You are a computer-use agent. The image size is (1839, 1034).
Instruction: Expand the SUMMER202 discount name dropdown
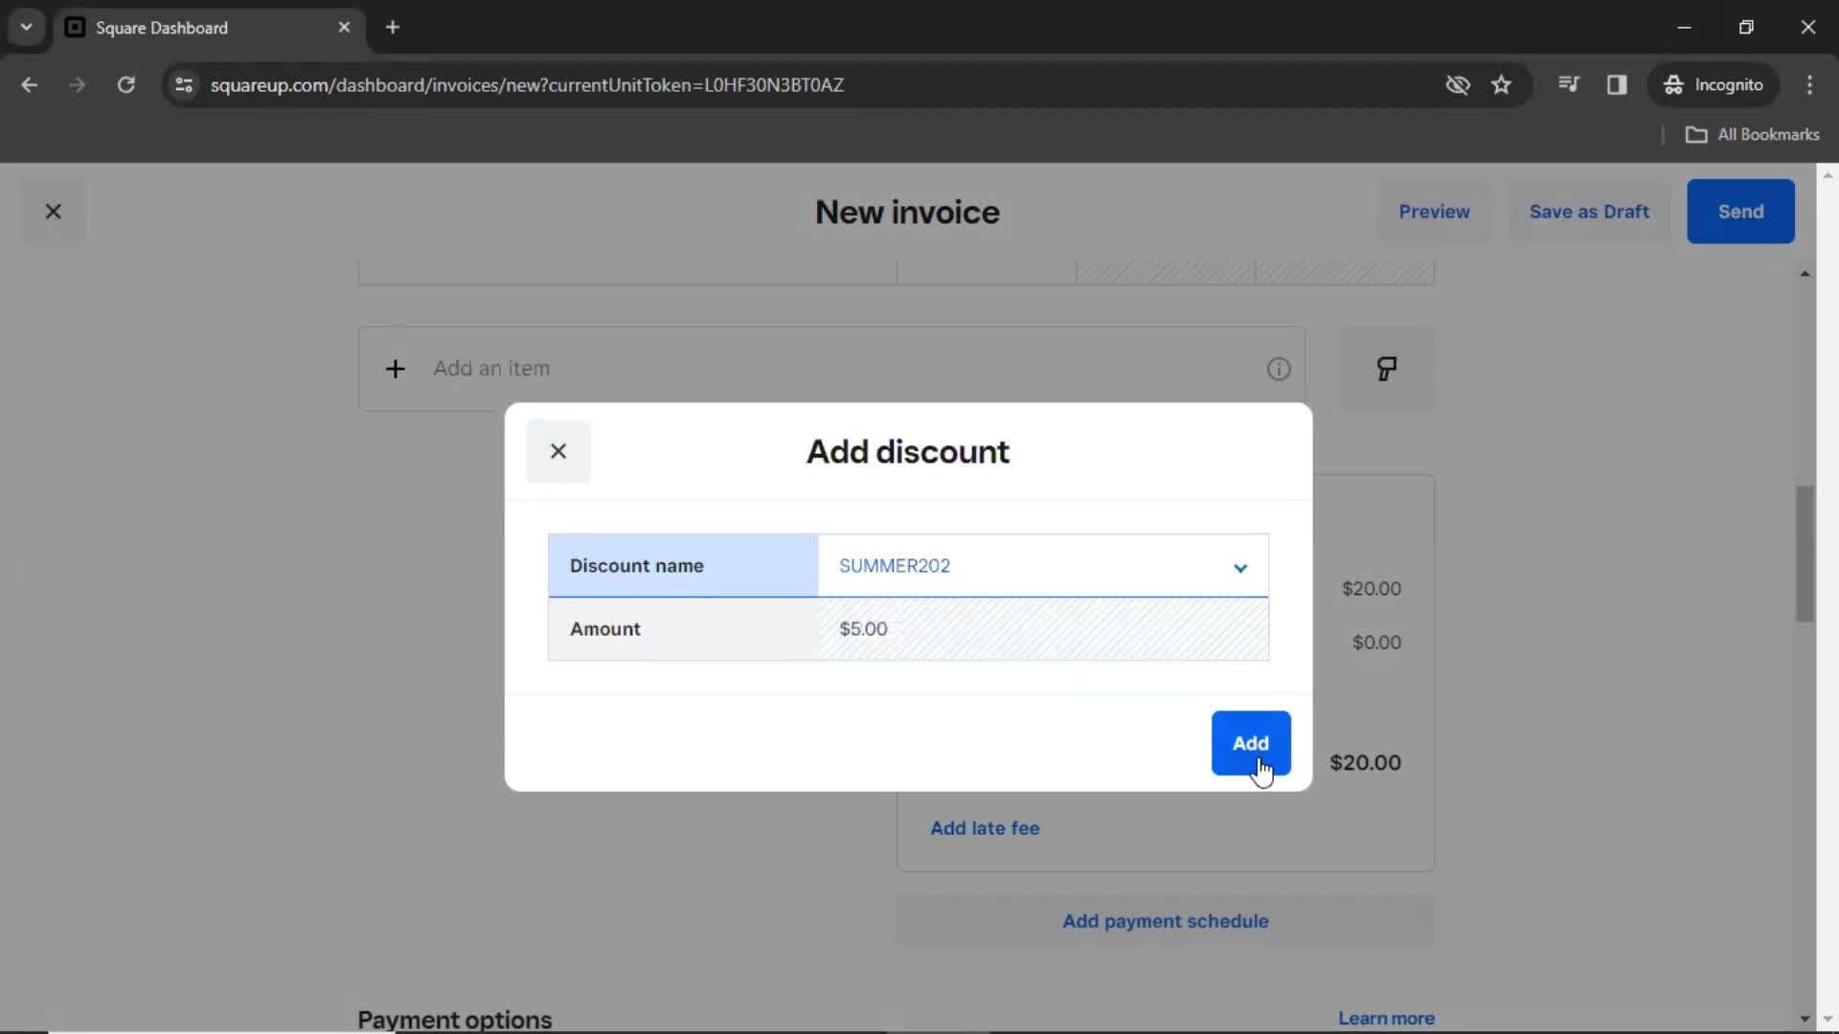(x=1237, y=564)
